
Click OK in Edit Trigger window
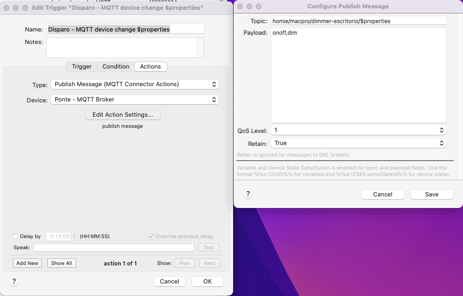click(208, 281)
